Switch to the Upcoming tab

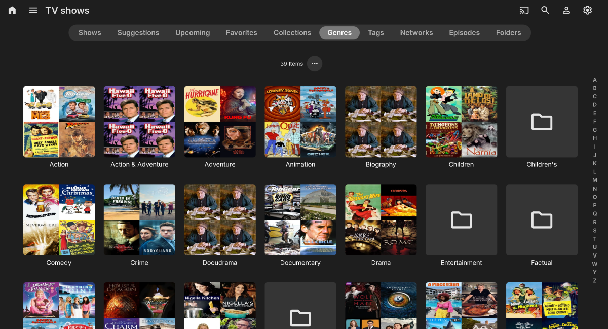193,33
